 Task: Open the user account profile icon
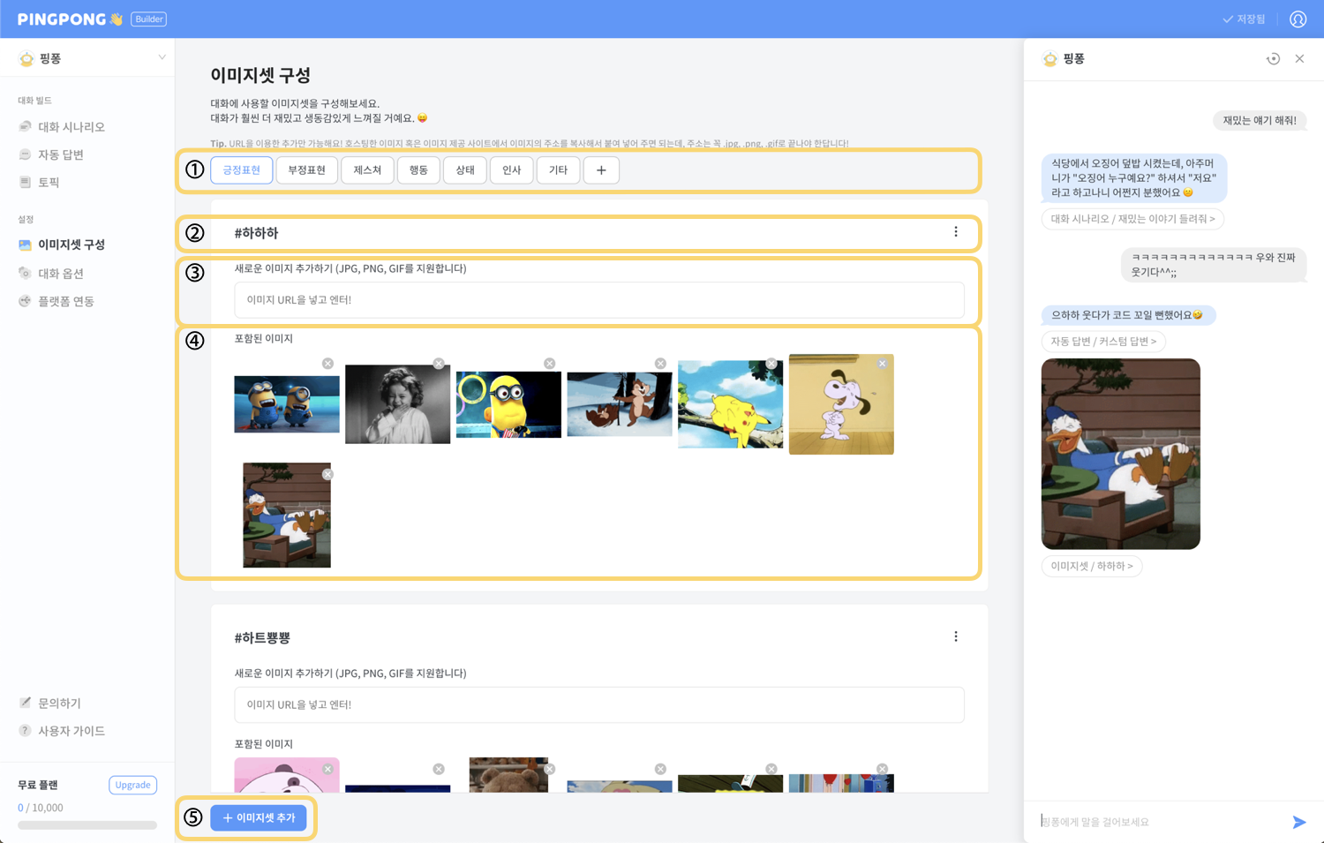1298,19
